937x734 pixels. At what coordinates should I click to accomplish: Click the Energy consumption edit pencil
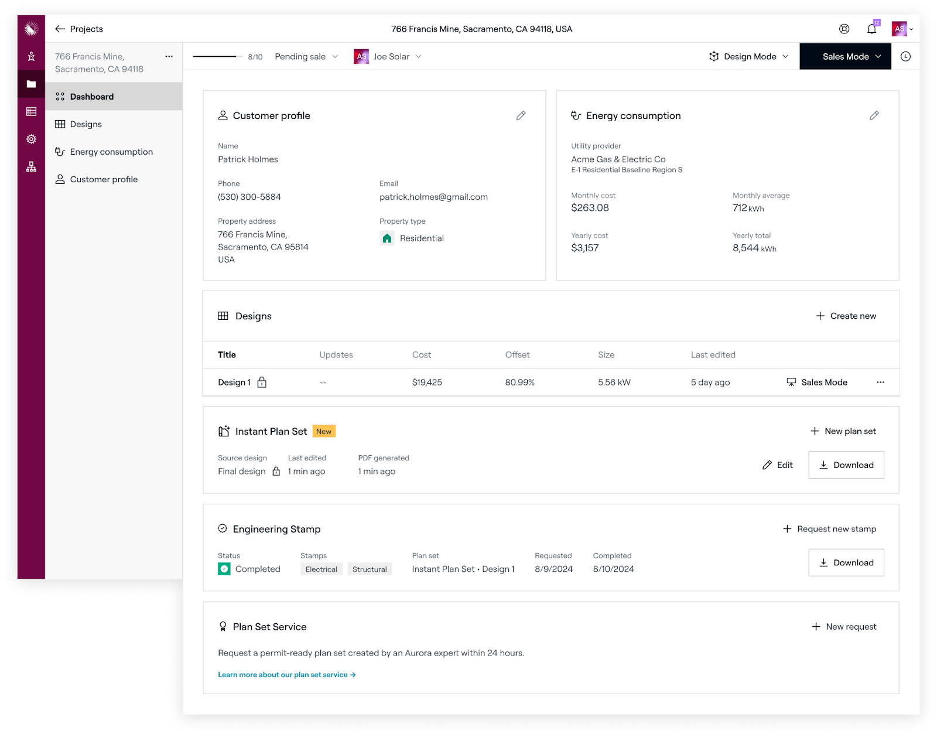874,115
